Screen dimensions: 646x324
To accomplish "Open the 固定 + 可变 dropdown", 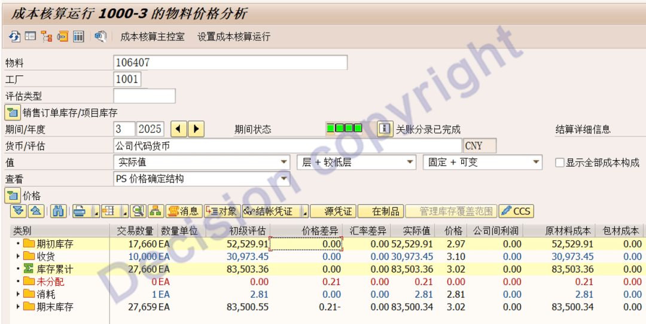I will pyautogui.click(x=536, y=163).
